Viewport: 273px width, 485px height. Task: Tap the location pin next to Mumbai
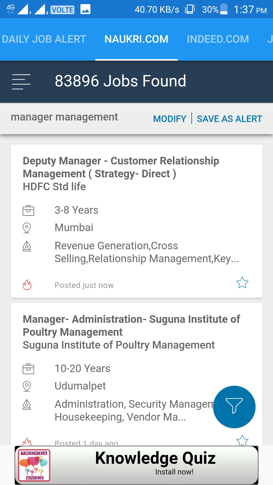click(x=27, y=228)
